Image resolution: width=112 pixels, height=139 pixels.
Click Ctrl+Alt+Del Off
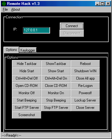coord(27,78)
